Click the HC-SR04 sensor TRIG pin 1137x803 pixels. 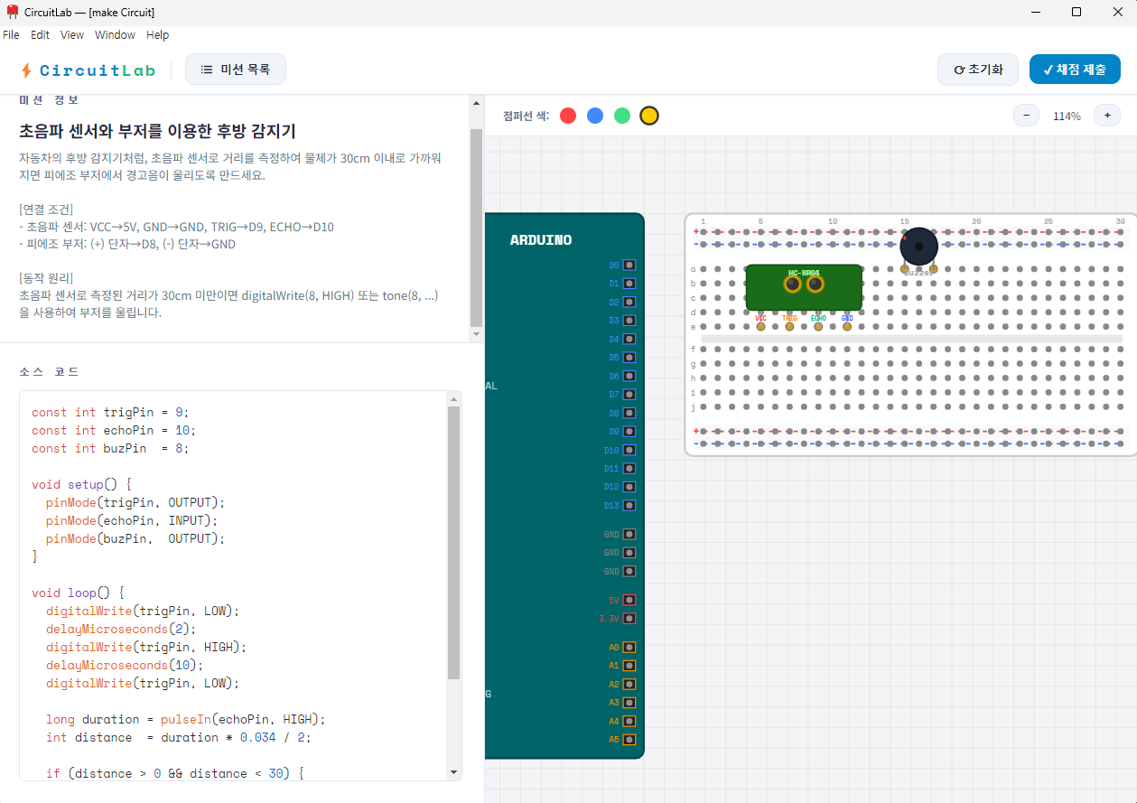(789, 326)
